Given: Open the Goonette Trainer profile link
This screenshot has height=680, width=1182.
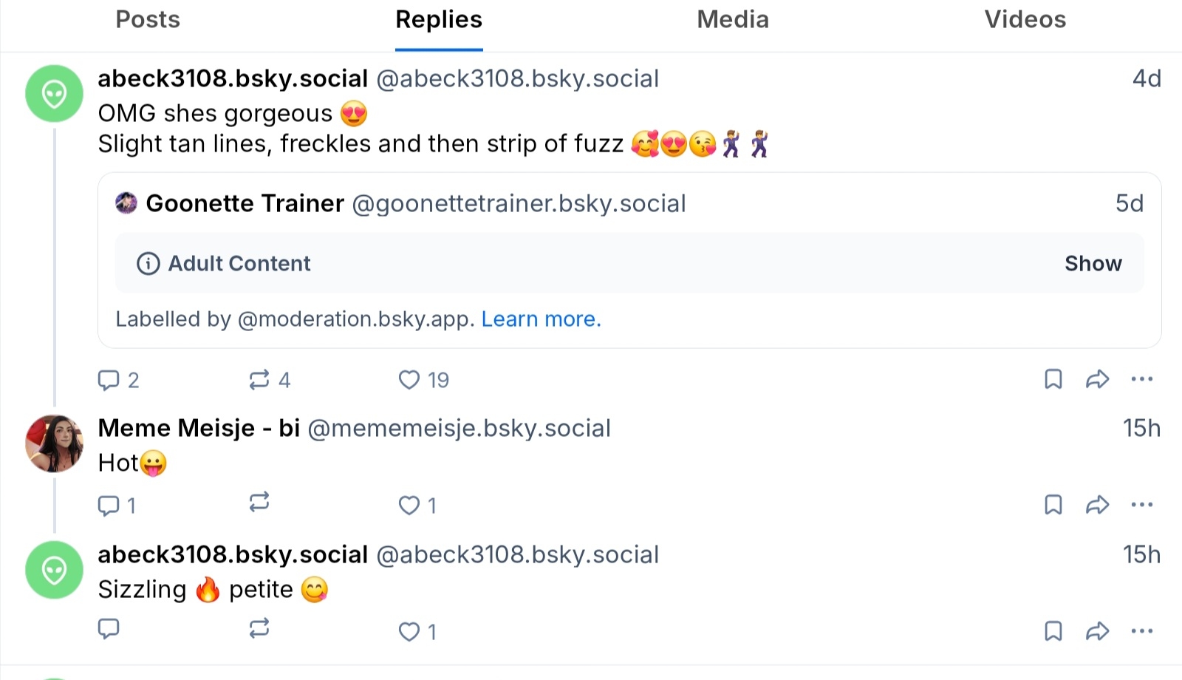Looking at the screenshot, I should [245, 203].
